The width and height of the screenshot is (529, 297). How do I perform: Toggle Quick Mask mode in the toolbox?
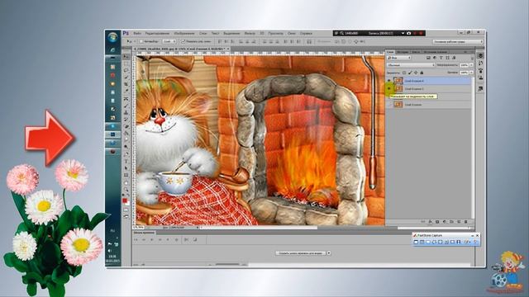coord(126,210)
